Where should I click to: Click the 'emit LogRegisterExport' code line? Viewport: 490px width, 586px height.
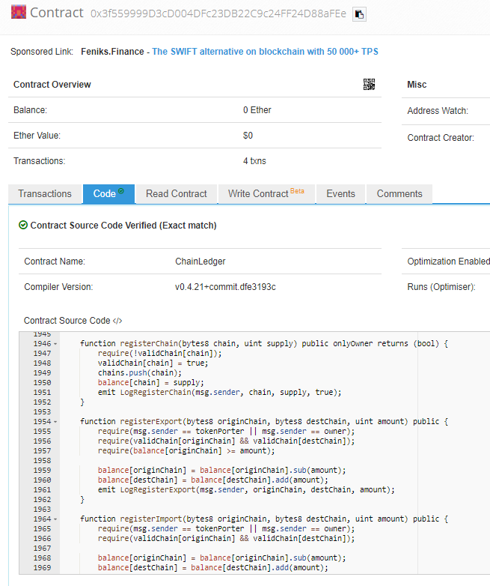pos(246,490)
